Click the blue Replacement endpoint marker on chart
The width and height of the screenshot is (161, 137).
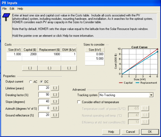157,52
